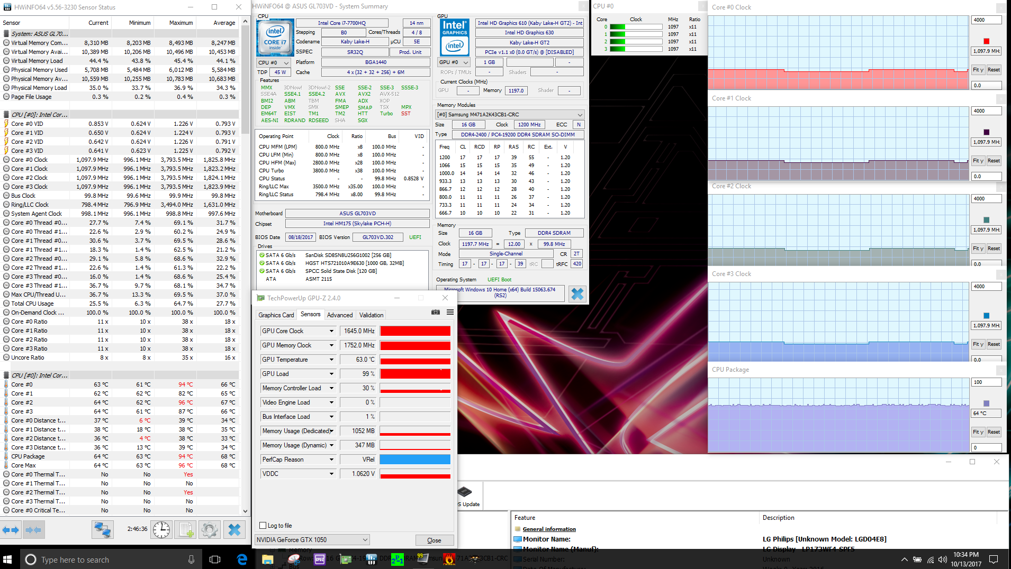
Task: Click the collapse-columns arrows icon in HWiNFO Sensor toolbar
Action: pyautogui.click(x=33, y=529)
